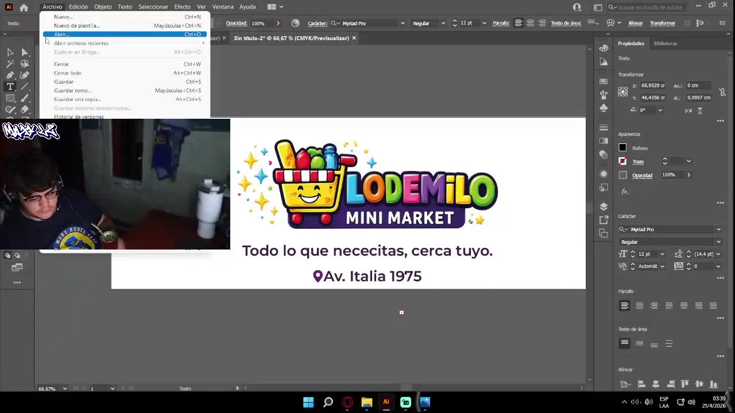Flip horizontally in Transformar section
735x413 pixels.
(688, 110)
